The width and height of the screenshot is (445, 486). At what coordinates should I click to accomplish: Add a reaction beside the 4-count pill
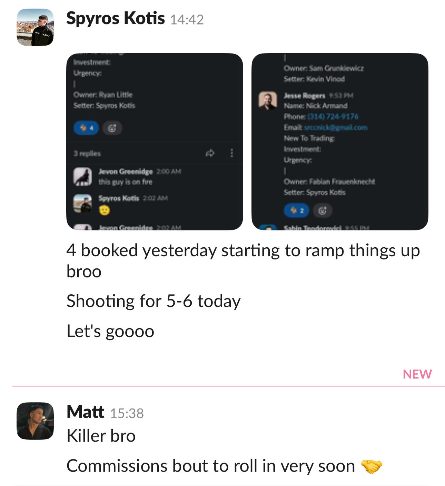click(112, 128)
